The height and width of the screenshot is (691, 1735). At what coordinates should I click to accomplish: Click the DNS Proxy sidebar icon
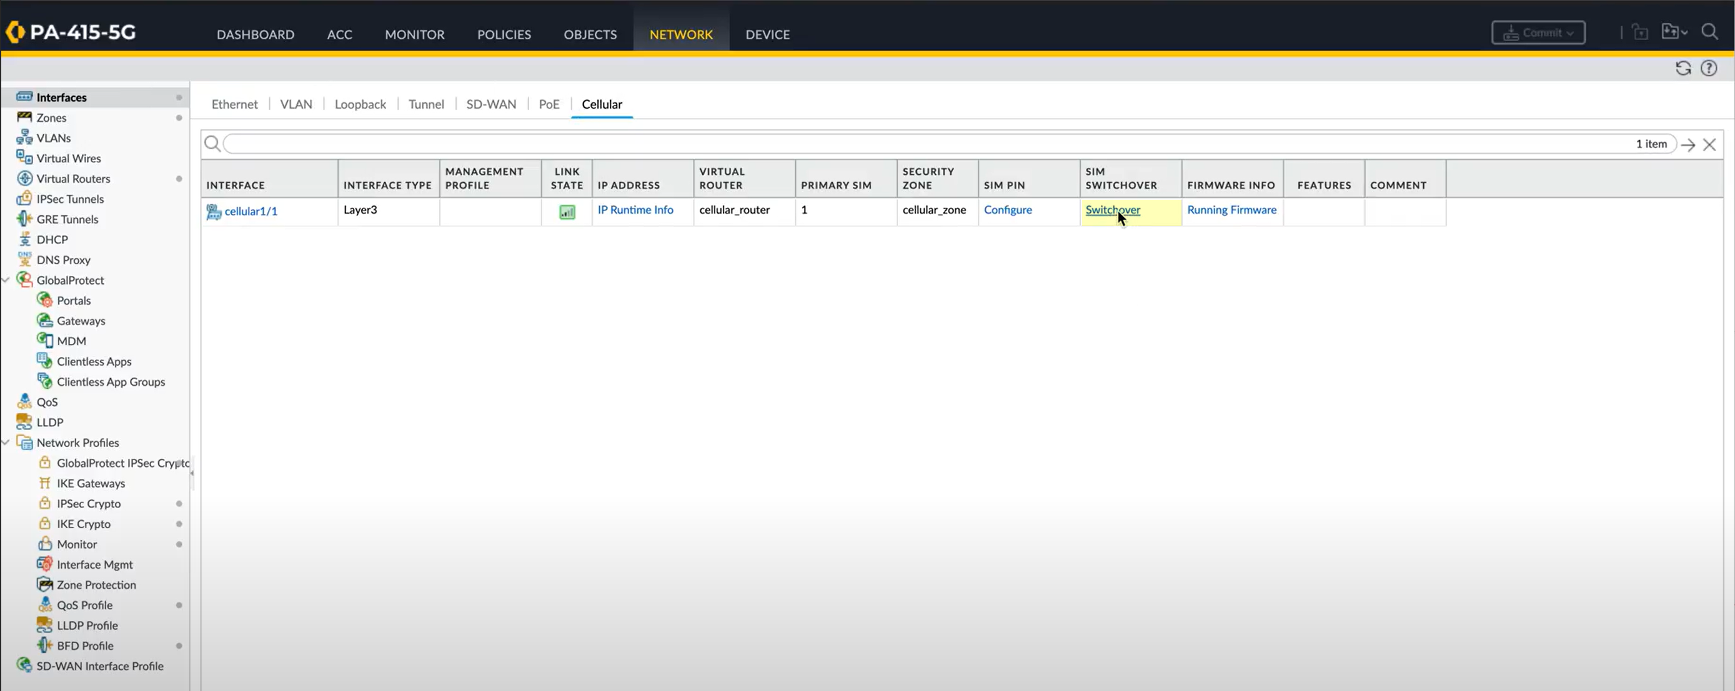(24, 259)
